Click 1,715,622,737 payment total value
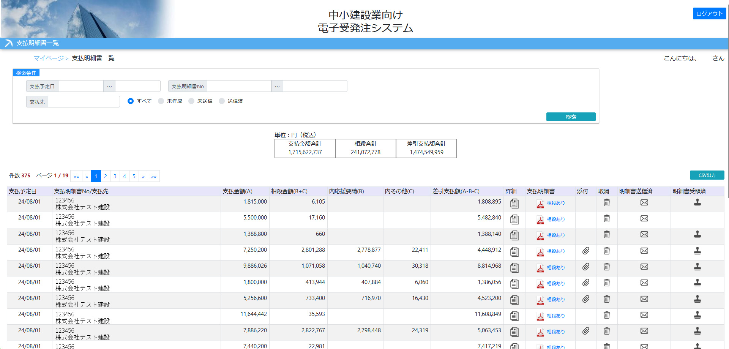The height and width of the screenshot is (349, 729). pyautogui.click(x=305, y=152)
